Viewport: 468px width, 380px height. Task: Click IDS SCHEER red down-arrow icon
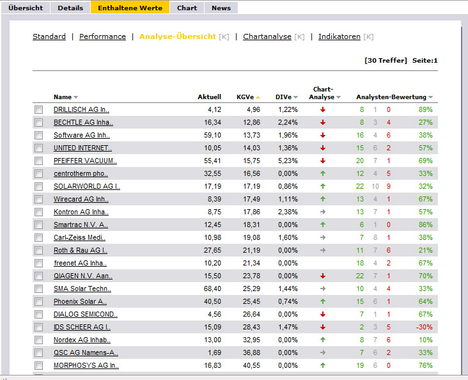(x=323, y=327)
